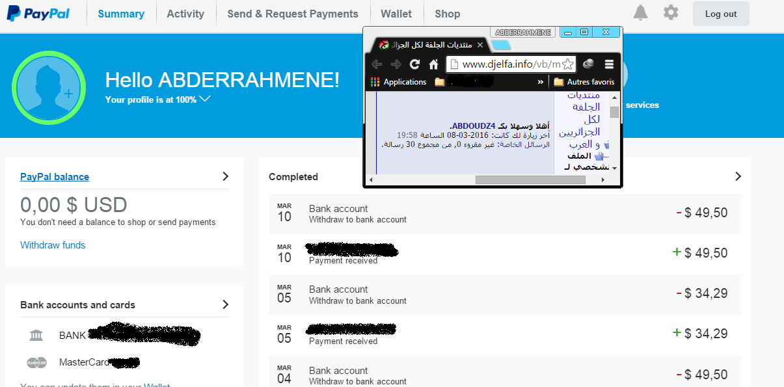Go forward in the Chrome window

pyautogui.click(x=396, y=64)
